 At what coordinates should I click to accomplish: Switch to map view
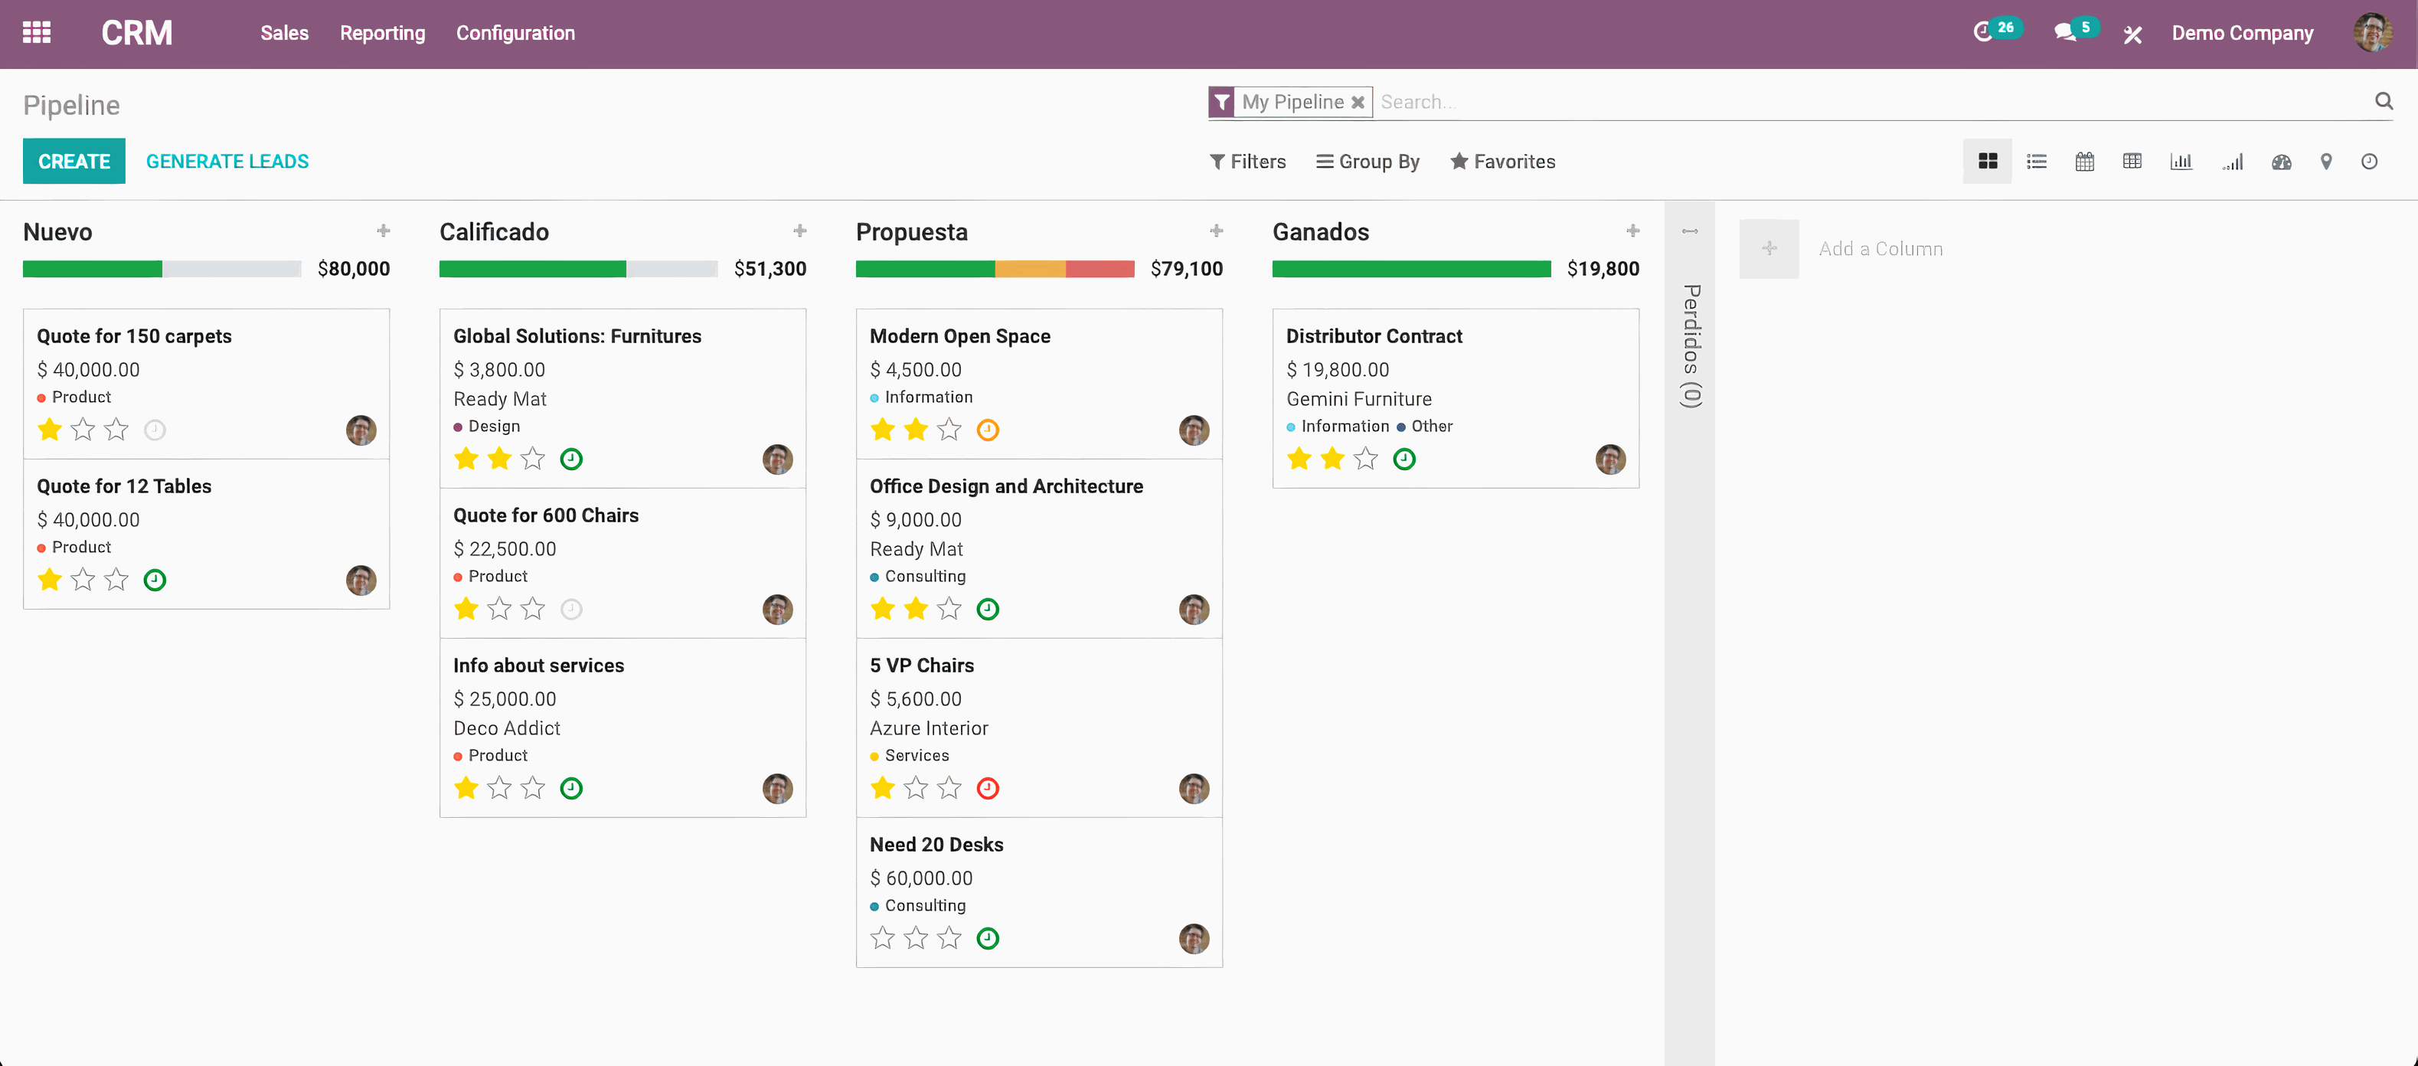coord(2326,161)
